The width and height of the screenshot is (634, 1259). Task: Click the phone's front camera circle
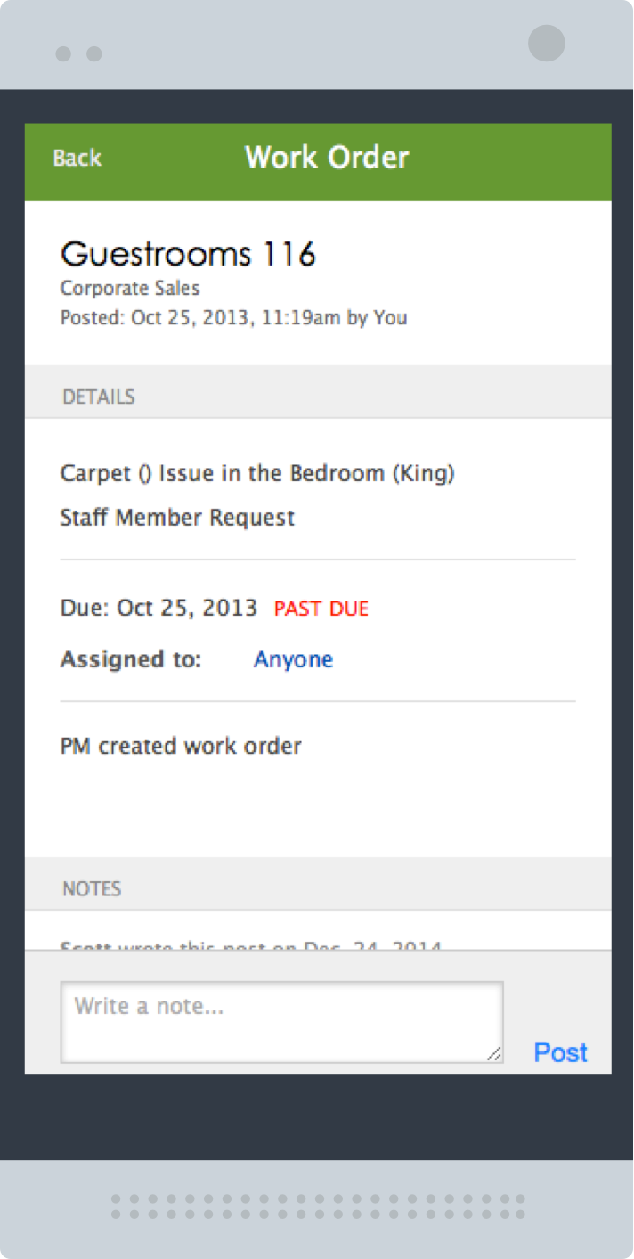click(546, 43)
